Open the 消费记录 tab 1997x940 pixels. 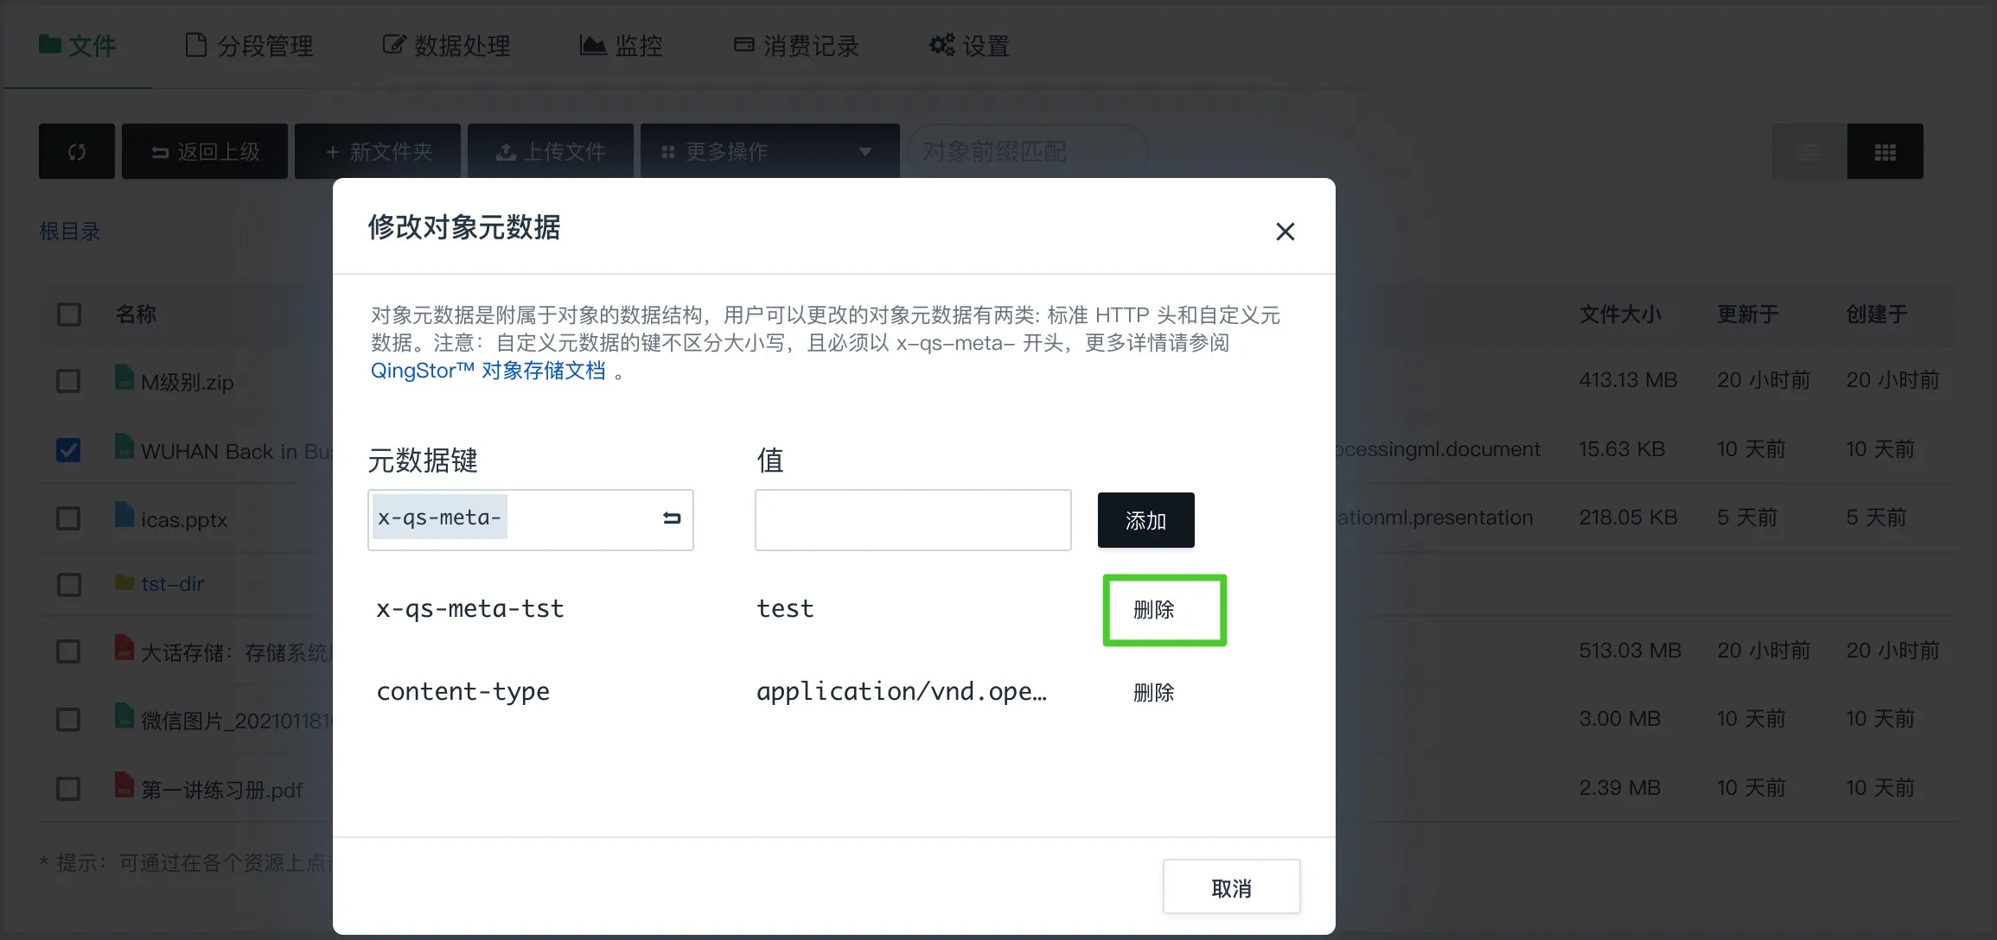point(796,46)
